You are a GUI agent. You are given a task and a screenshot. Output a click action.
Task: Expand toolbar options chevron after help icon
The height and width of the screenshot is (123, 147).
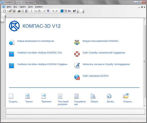coord(78,12)
